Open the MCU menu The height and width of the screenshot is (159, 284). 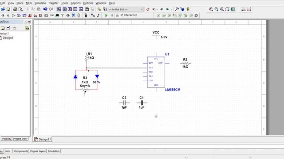coord(29,3)
